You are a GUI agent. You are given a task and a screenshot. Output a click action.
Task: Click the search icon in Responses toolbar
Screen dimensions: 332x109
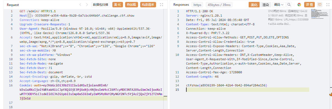tap(289, 5)
